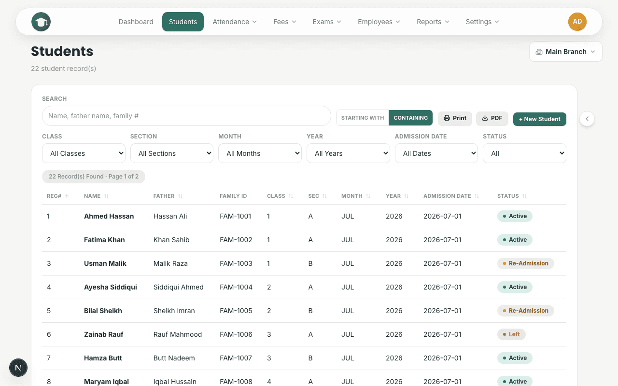Expand the Fees menu
Viewport: 618px width, 386px height.
(x=285, y=22)
